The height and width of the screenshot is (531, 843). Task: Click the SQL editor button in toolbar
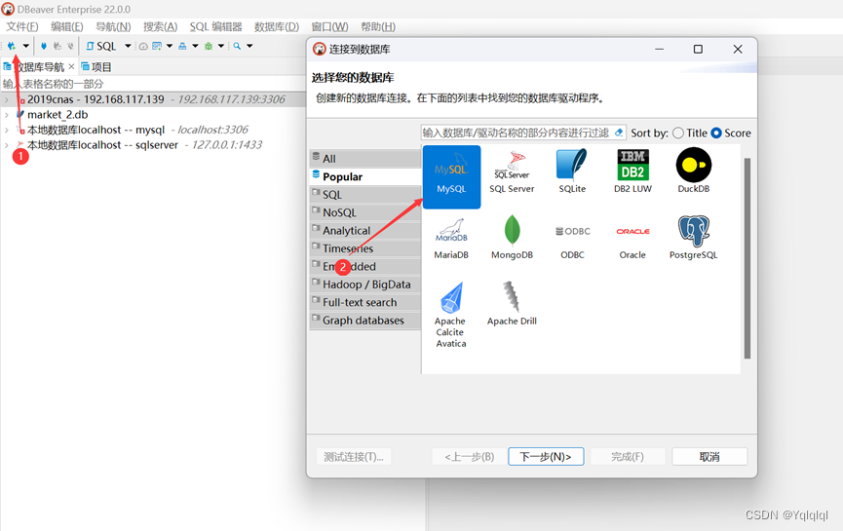click(x=101, y=46)
